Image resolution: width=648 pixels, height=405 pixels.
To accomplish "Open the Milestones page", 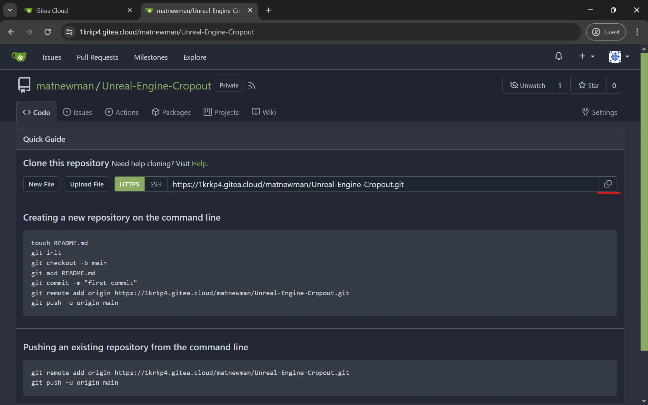I will [x=151, y=57].
